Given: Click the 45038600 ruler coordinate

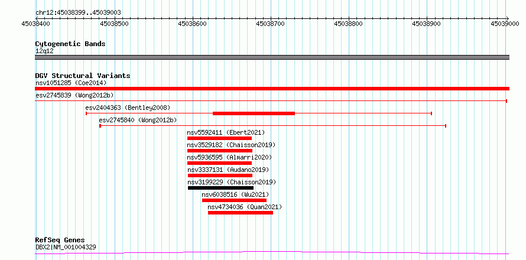Looking at the screenshot, I should tap(193, 24).
